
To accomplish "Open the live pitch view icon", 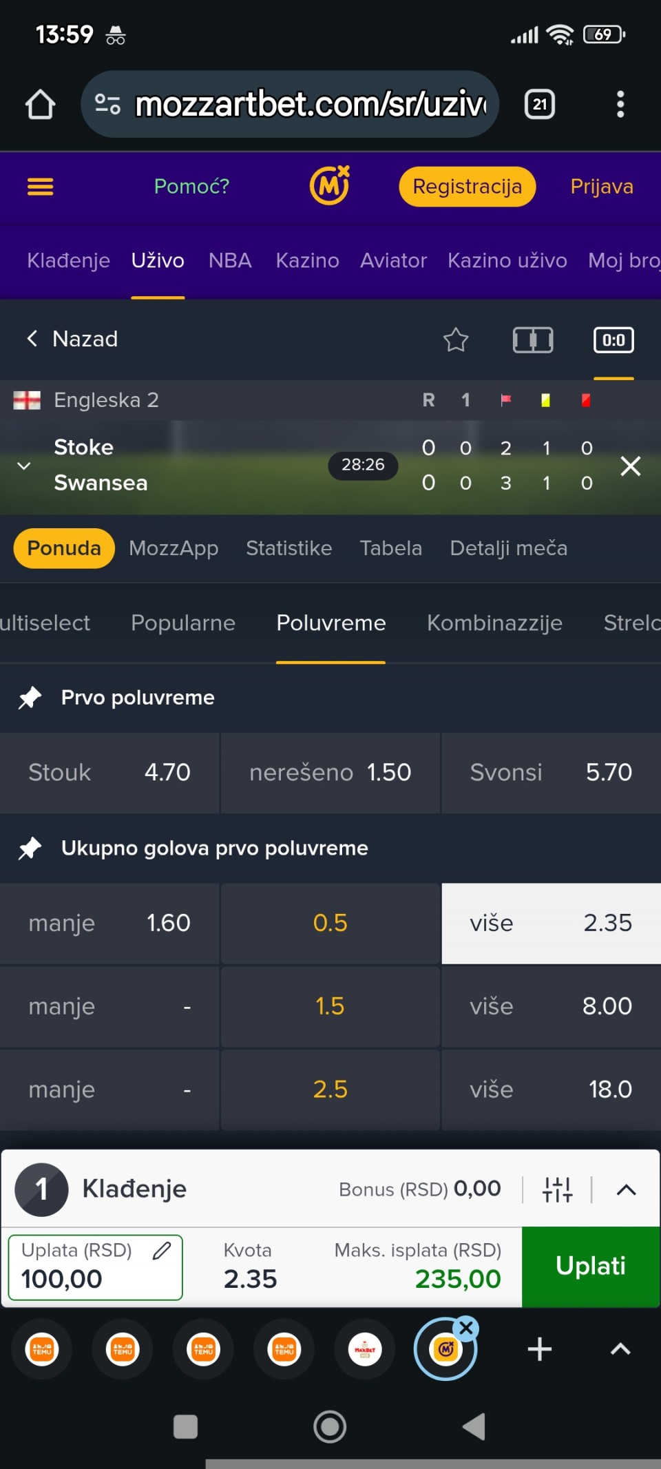I will [x=533, y=340].
